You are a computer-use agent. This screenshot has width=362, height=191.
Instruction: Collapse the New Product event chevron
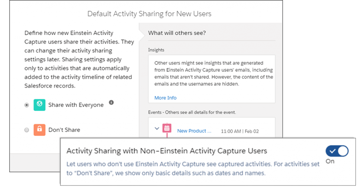[157, 128]
